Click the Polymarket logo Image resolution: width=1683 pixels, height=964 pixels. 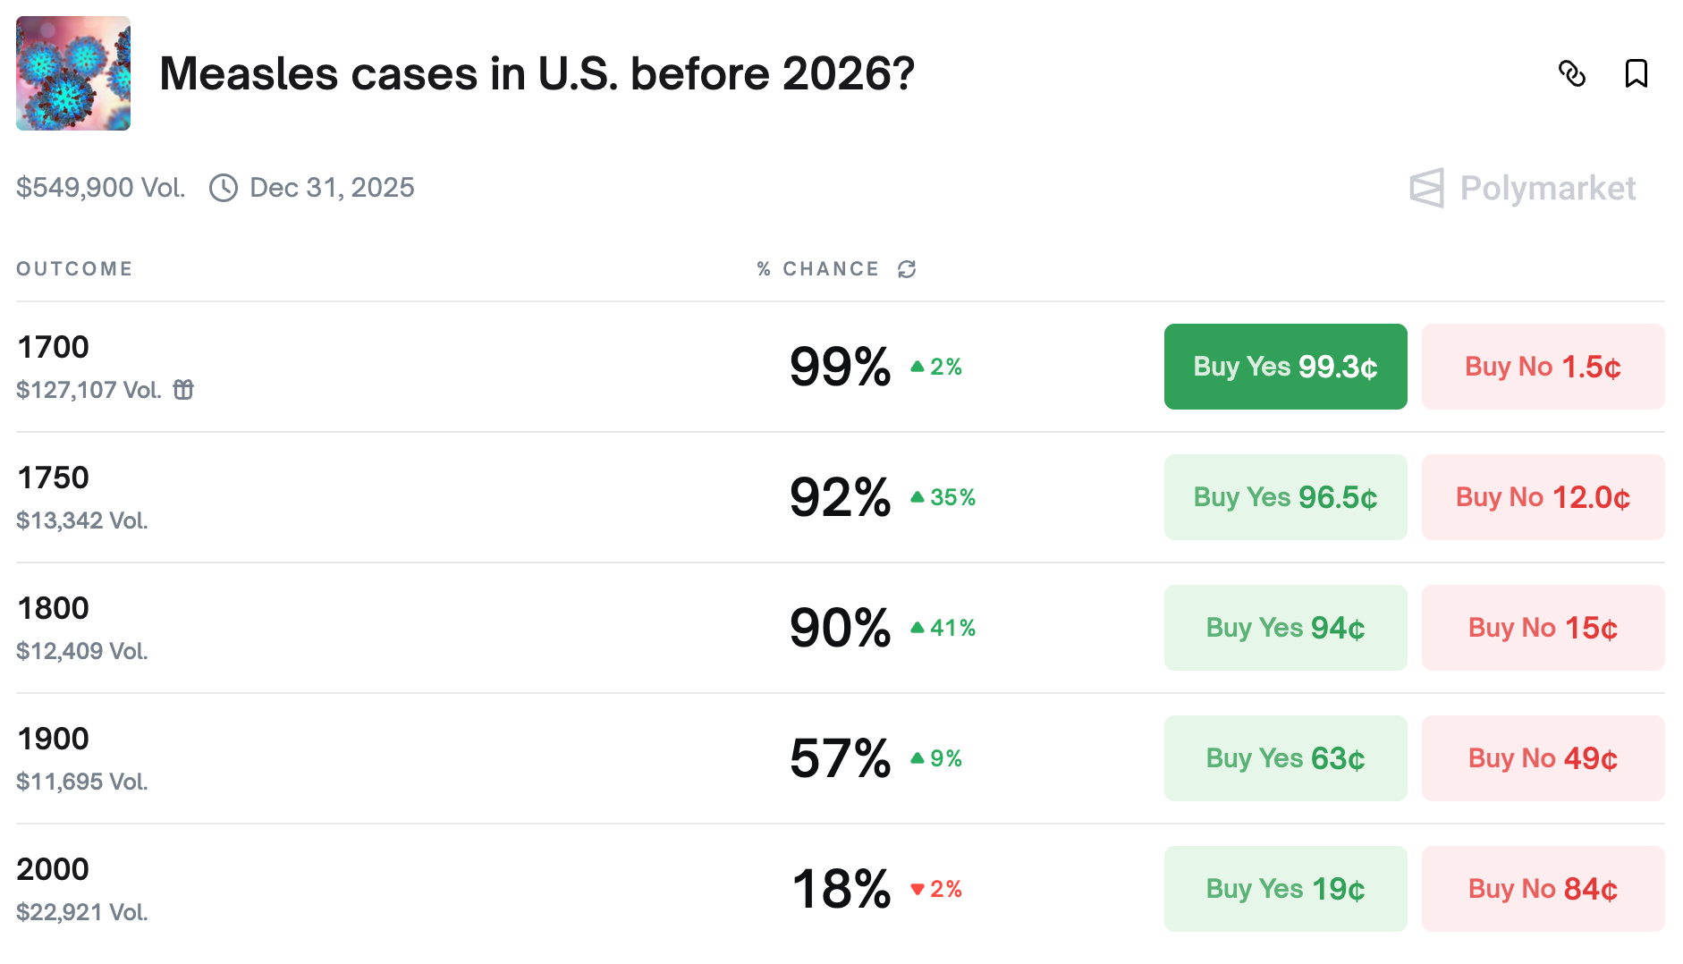(x=1522, y=188)
